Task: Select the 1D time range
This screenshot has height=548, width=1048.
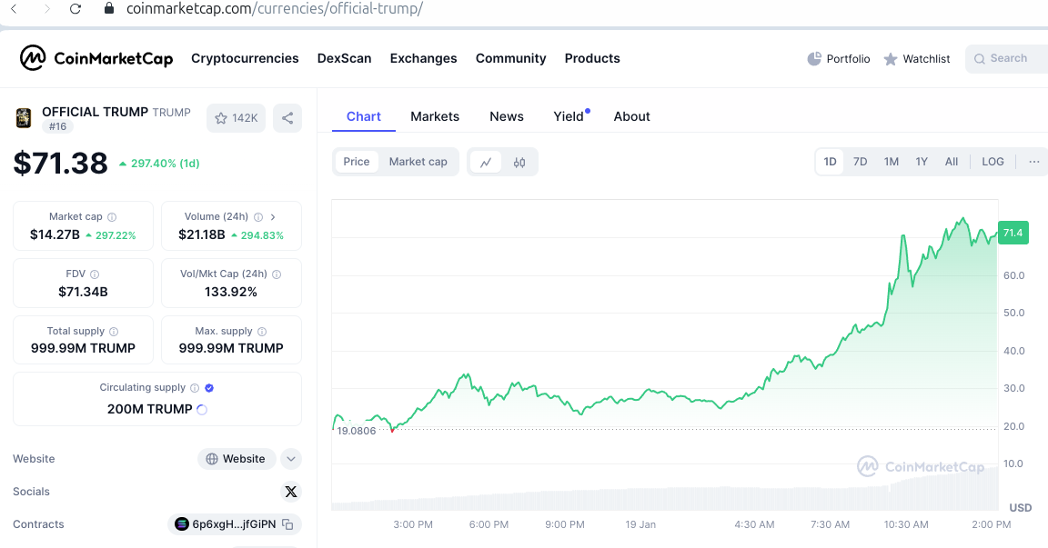Action: pos(830,162)
